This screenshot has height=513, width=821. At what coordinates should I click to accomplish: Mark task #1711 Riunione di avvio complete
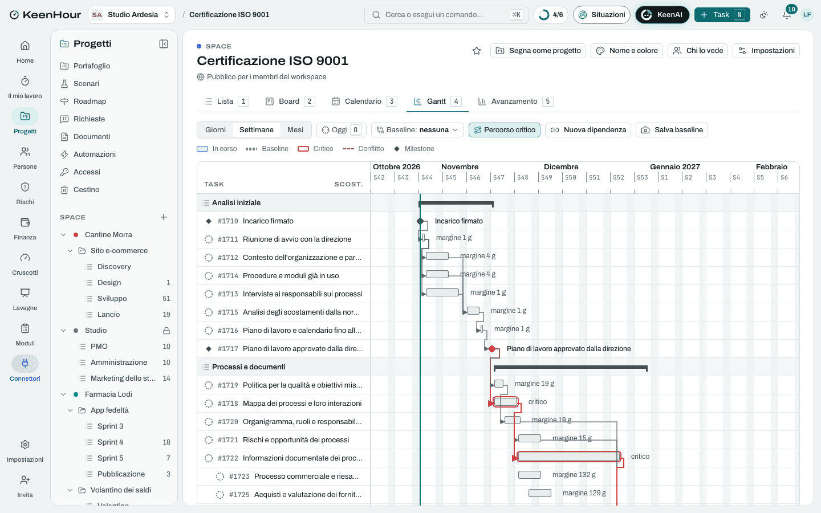[209, 239]
